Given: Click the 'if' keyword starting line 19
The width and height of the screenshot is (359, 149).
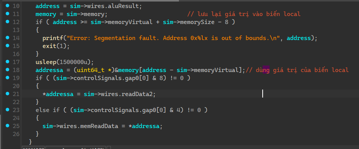Looking at the screenshot, I should coord(39,78).
